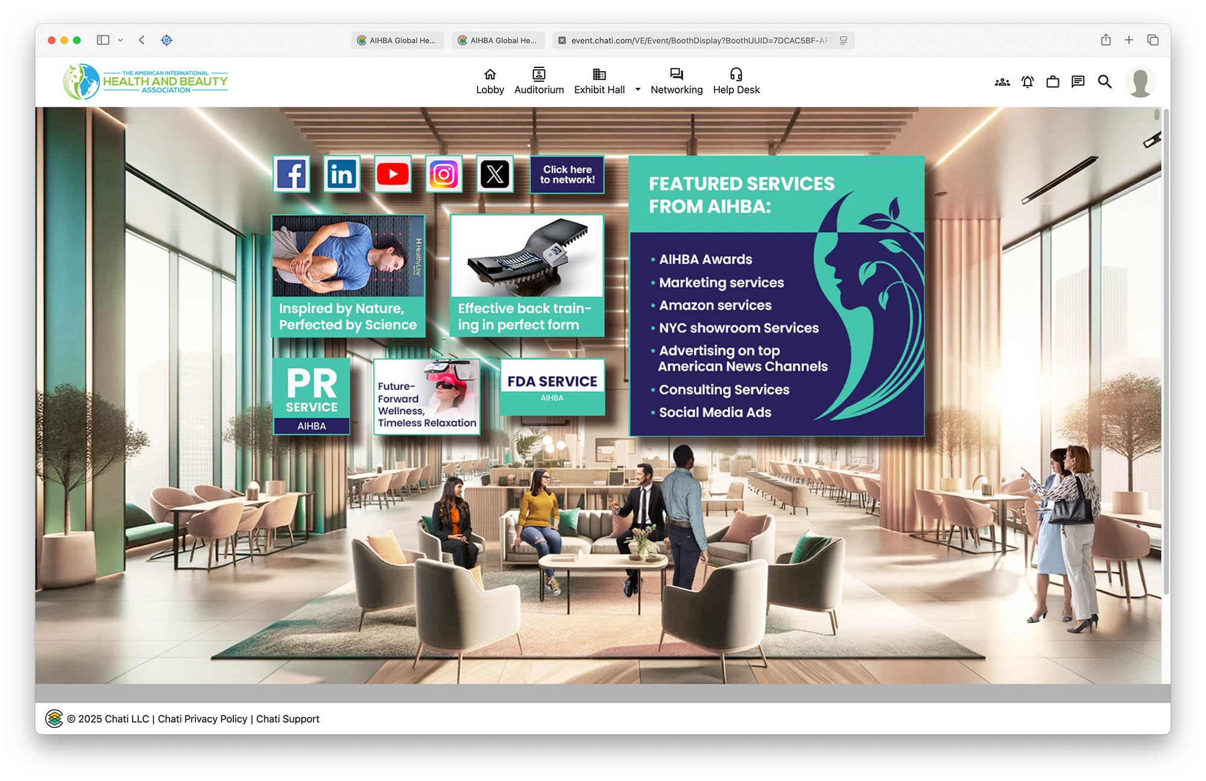Click the 'Click here to network!' button

click(x=567, y=175)
